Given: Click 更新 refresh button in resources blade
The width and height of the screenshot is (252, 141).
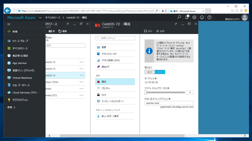Looking at the screenshot, I should (x=63, y=31).
